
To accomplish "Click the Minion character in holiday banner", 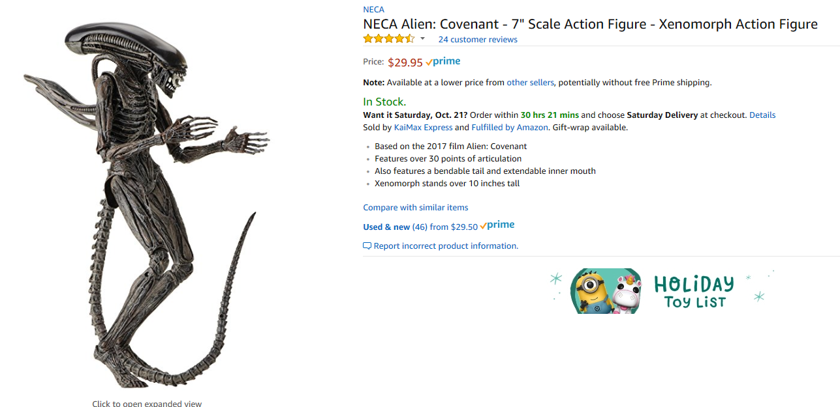I will pyautogui.click(x=591, y=292).
